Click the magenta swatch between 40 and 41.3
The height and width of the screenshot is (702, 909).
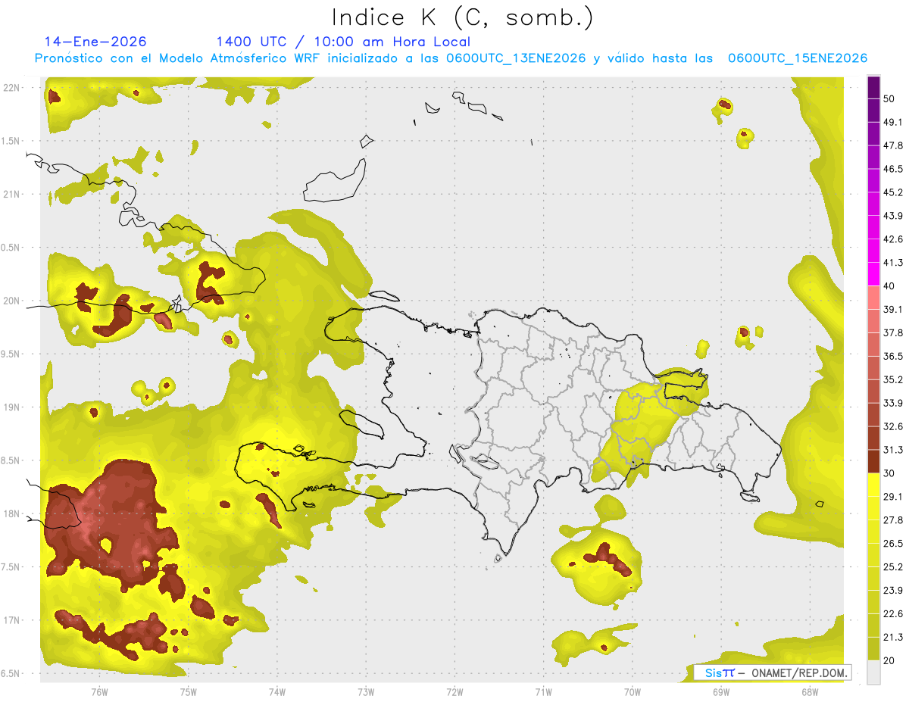(x=874, y=274)
